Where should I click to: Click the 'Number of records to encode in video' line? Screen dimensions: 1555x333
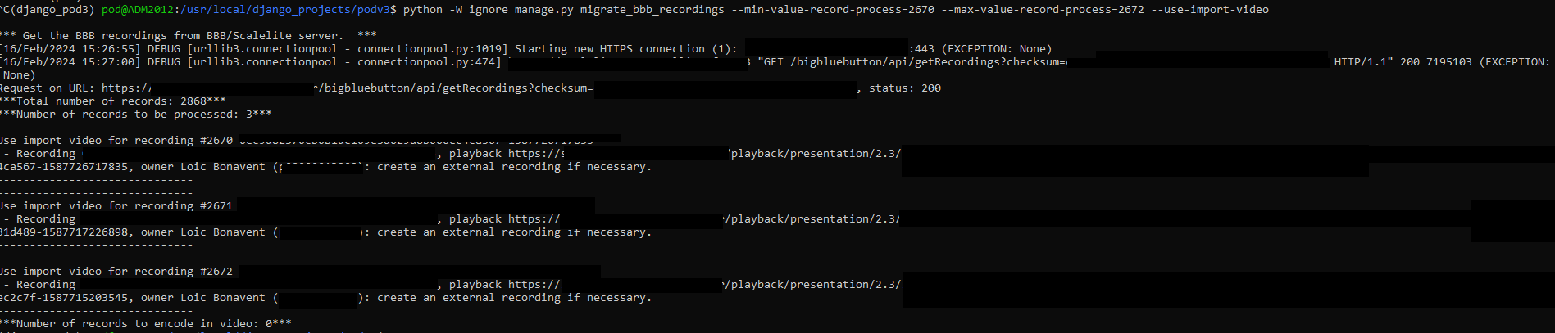click(x=146, y=324)
